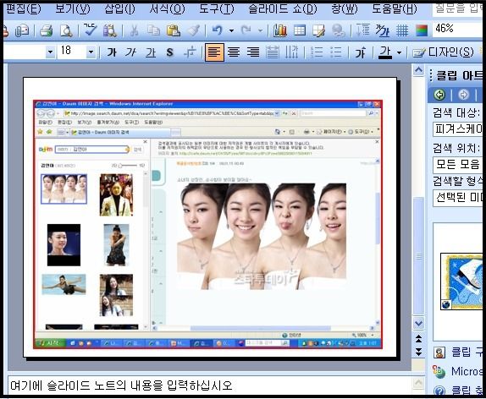Click the slide scrollbar up arrow
486x399 pixels.
point(418,70)
